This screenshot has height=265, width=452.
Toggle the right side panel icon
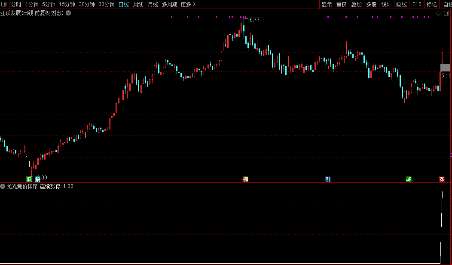[x=446, y=13]
